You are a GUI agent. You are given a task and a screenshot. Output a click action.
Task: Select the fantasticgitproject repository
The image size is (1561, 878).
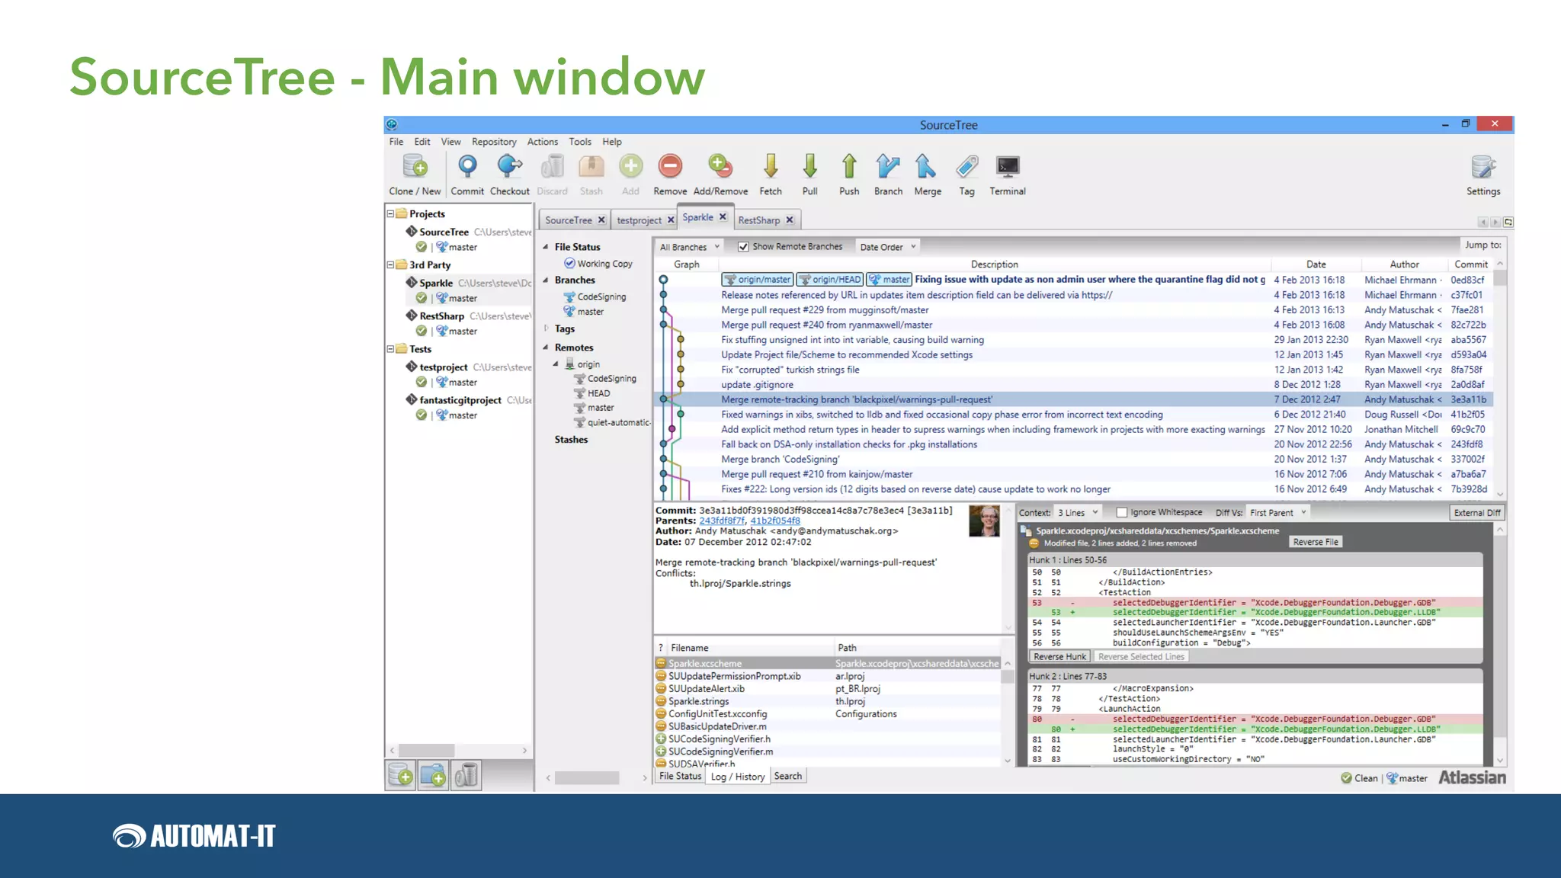(x=460, y=400)
